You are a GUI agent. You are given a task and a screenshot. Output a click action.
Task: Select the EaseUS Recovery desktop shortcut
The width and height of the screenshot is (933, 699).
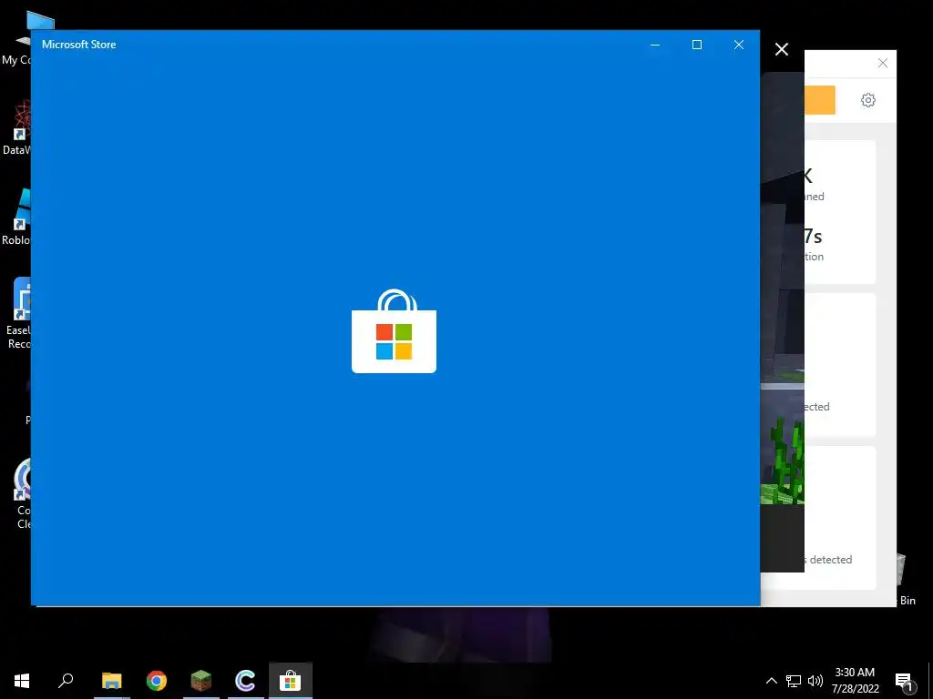pos(18,314)
